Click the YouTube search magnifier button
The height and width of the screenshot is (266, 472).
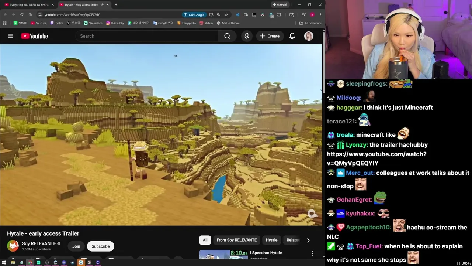point(227,36)
